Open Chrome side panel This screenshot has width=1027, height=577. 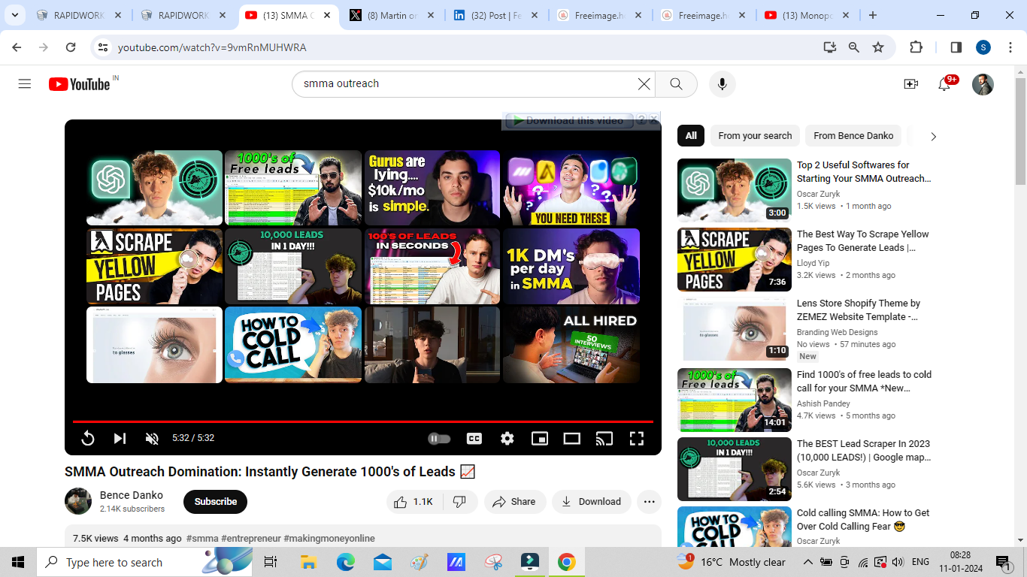coord(956,47)
